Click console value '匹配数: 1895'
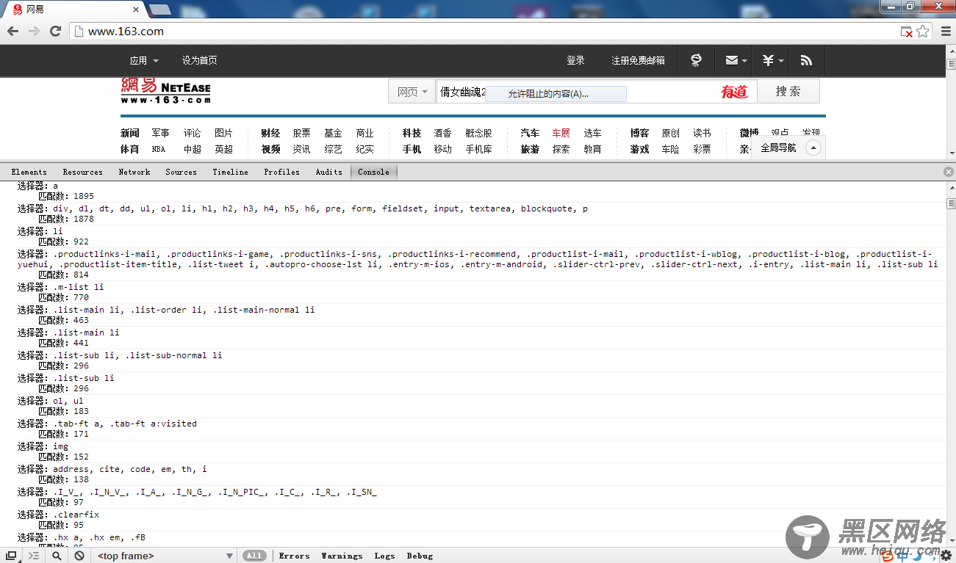The height and width of the screenshot is (563, 956). point(66,196)
